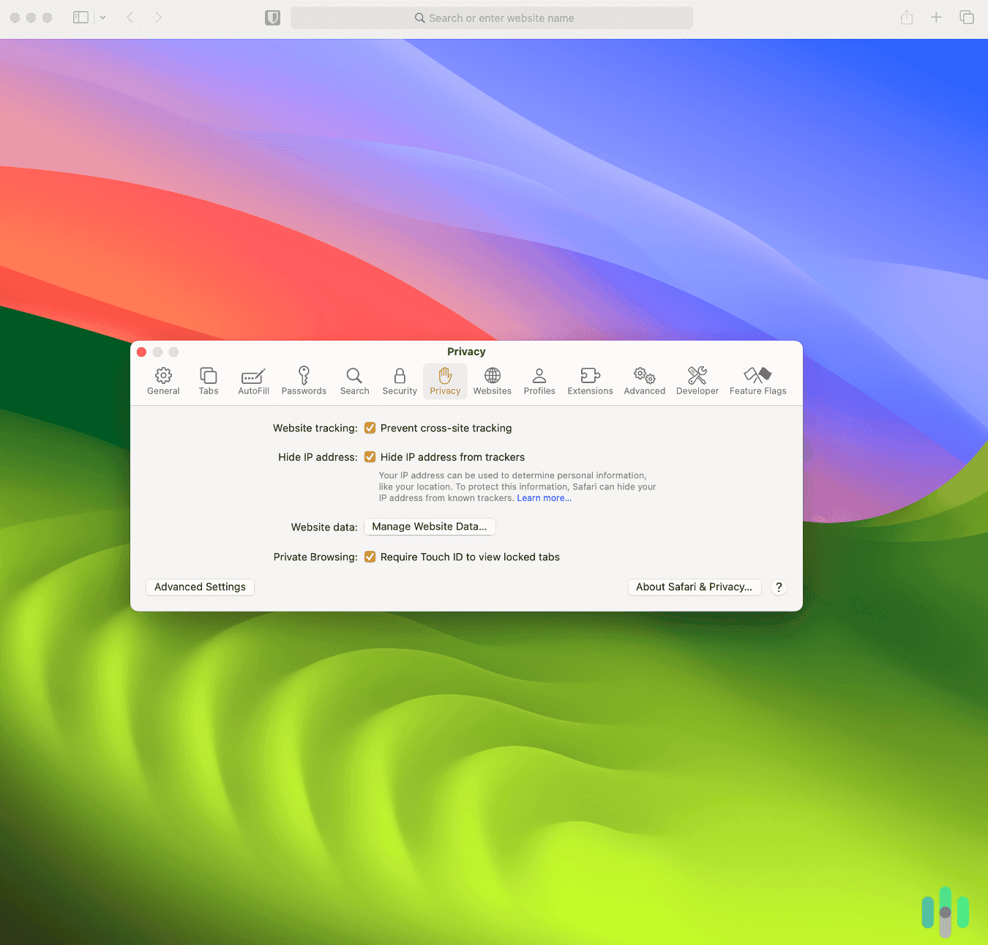Click About Safari & Privacy

click(x=694, y=587)
